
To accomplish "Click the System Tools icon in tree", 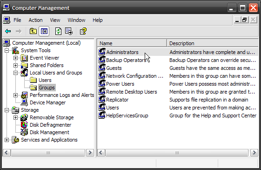I will pyautogui.click(x=15, y=50).
